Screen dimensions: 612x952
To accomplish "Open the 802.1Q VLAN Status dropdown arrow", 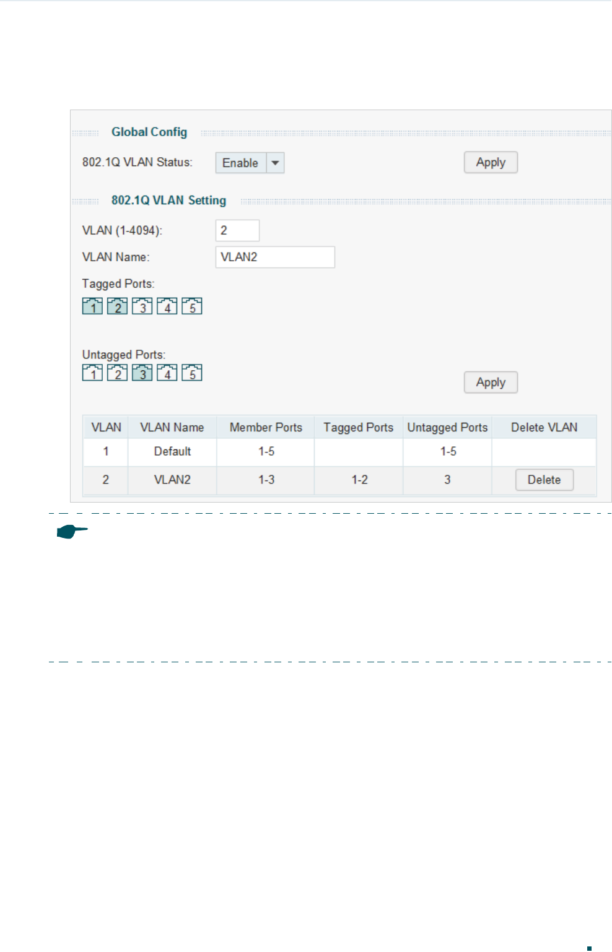I will [x=275, y=163].
